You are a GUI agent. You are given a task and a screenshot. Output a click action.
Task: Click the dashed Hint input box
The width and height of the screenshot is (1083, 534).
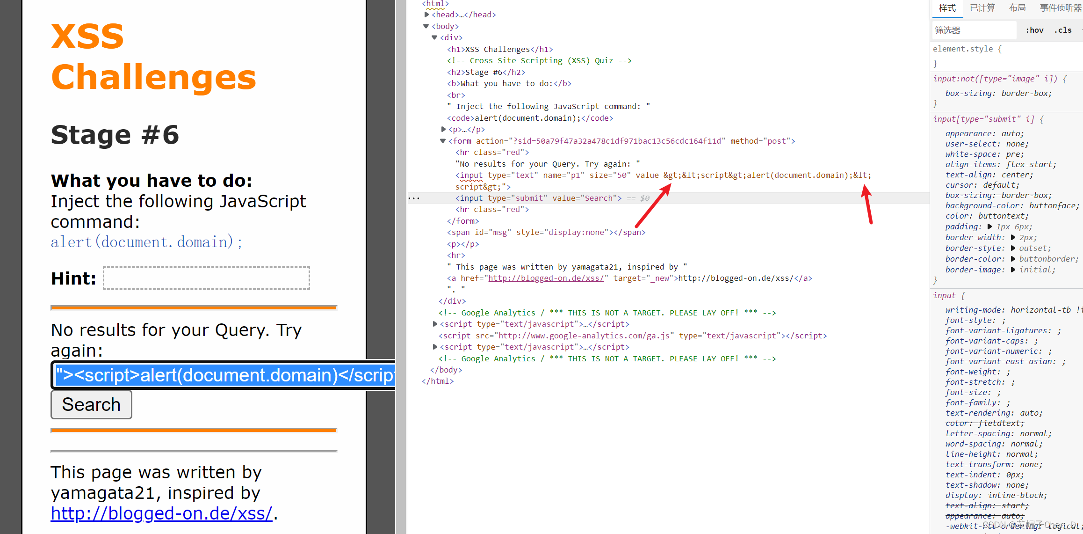pyautogui.click(x=206, y=278)
